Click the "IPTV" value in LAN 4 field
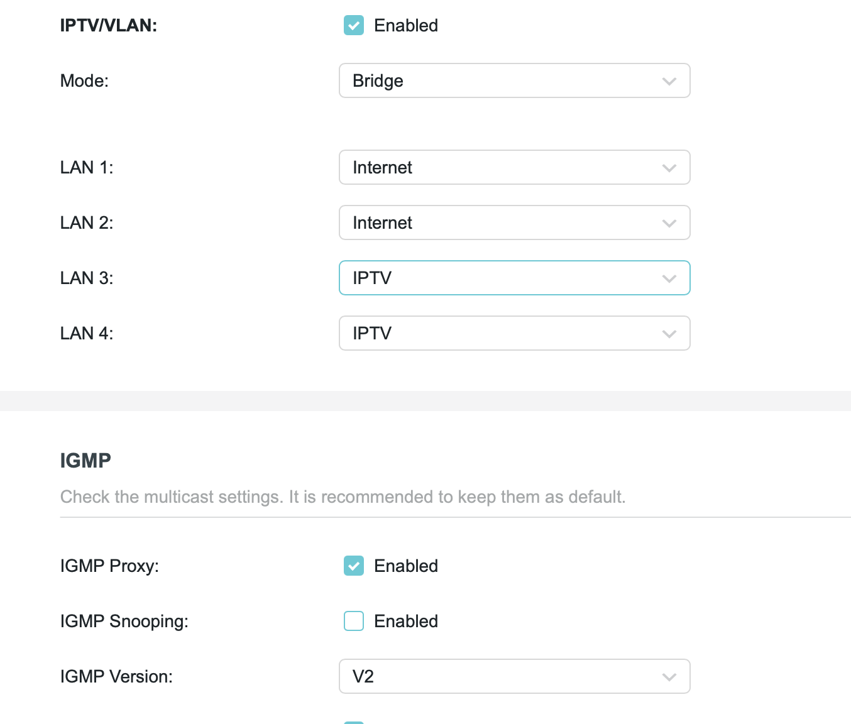Image resolution: width=851 pixels, height=724 pixels. click(372, 334)
